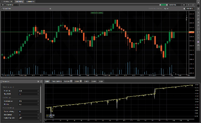Open the Logs tab
This screenshot has height=123, width=201.
click(101, 81)
